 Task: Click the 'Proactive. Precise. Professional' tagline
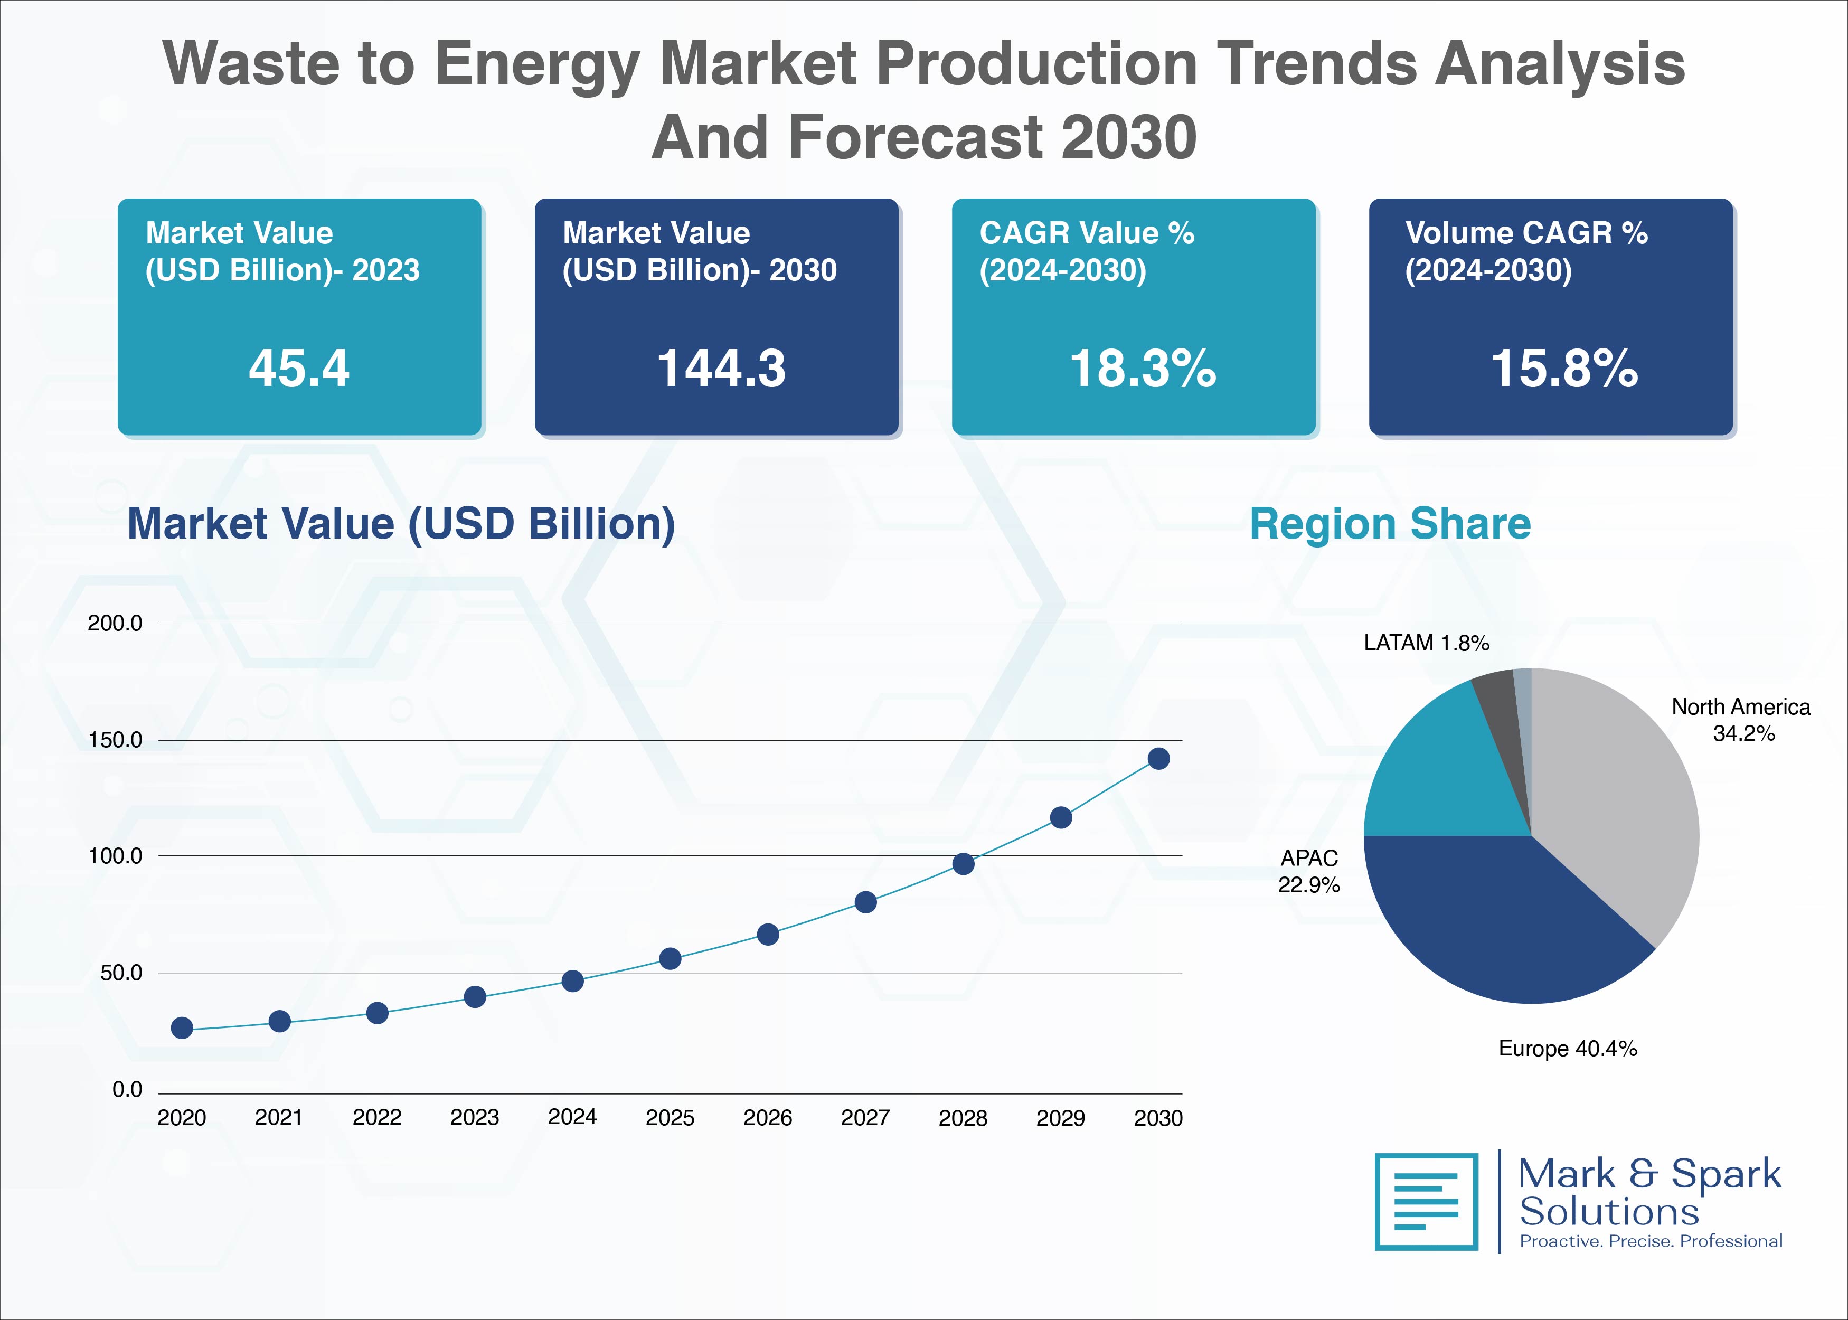click(x=1651, y=1241)
